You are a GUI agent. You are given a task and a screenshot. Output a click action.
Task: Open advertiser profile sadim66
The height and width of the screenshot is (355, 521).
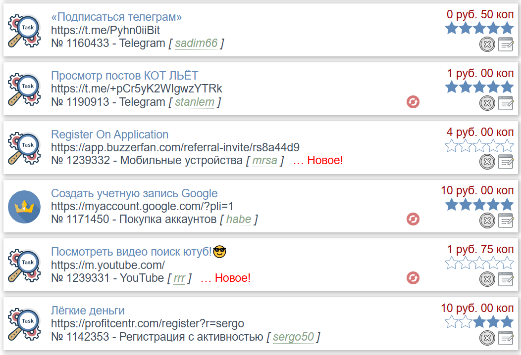pos(196,44)
